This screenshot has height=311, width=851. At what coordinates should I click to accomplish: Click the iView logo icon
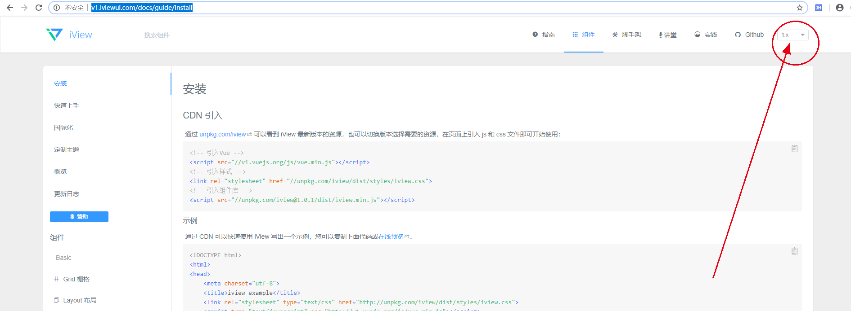click(54, 35)
